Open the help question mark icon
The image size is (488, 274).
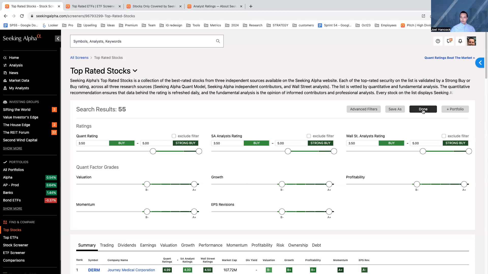pyautogui.click(x=438, y=41)
